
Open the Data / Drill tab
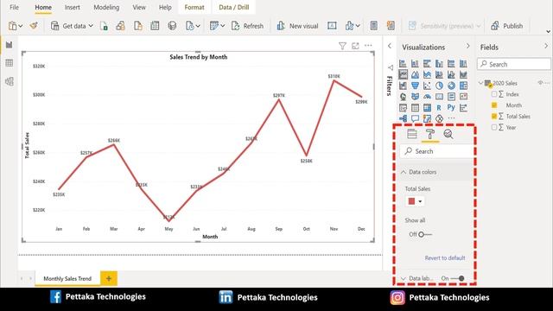(234, 7)
